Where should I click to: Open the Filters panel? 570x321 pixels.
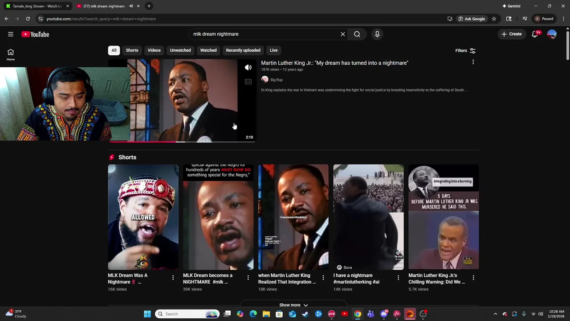pos(465,50)
